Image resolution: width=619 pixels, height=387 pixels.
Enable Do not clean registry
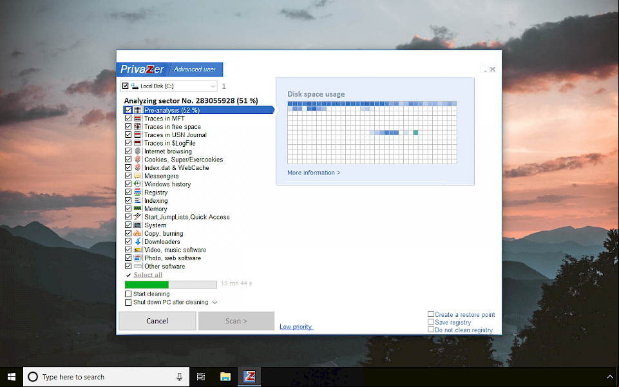pyautogui.click(x=431, y=330)
